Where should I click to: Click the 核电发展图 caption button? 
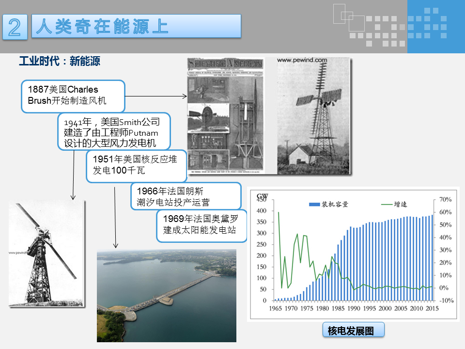(354, 330)
